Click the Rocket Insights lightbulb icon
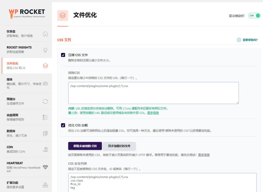 45,50
